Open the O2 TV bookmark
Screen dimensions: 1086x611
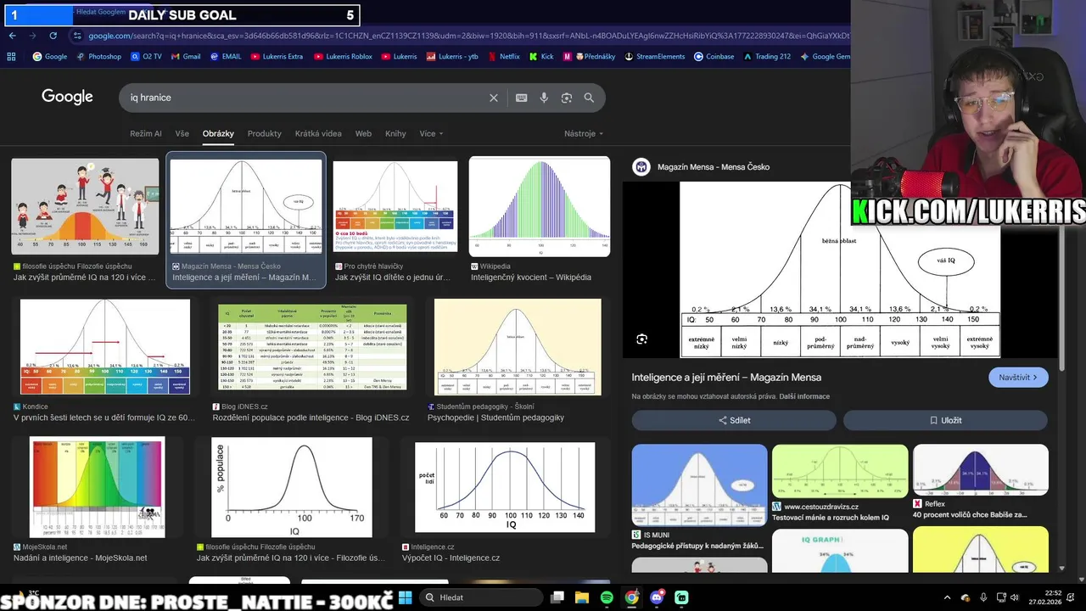(146, 57)
